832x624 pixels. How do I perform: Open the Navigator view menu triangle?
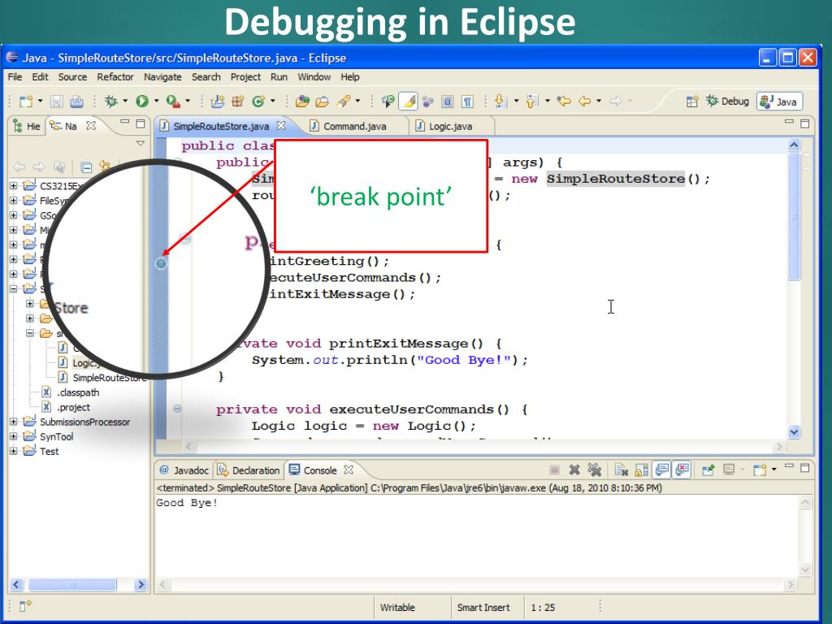[x=141, y=143]
